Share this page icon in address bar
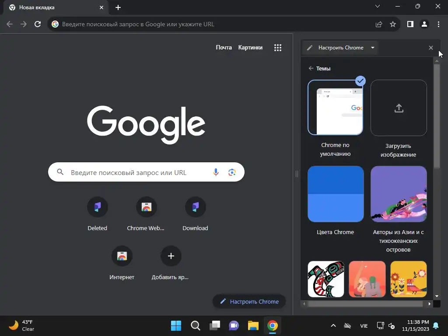This screenshot has width=448, height=336. pos(379,24)
